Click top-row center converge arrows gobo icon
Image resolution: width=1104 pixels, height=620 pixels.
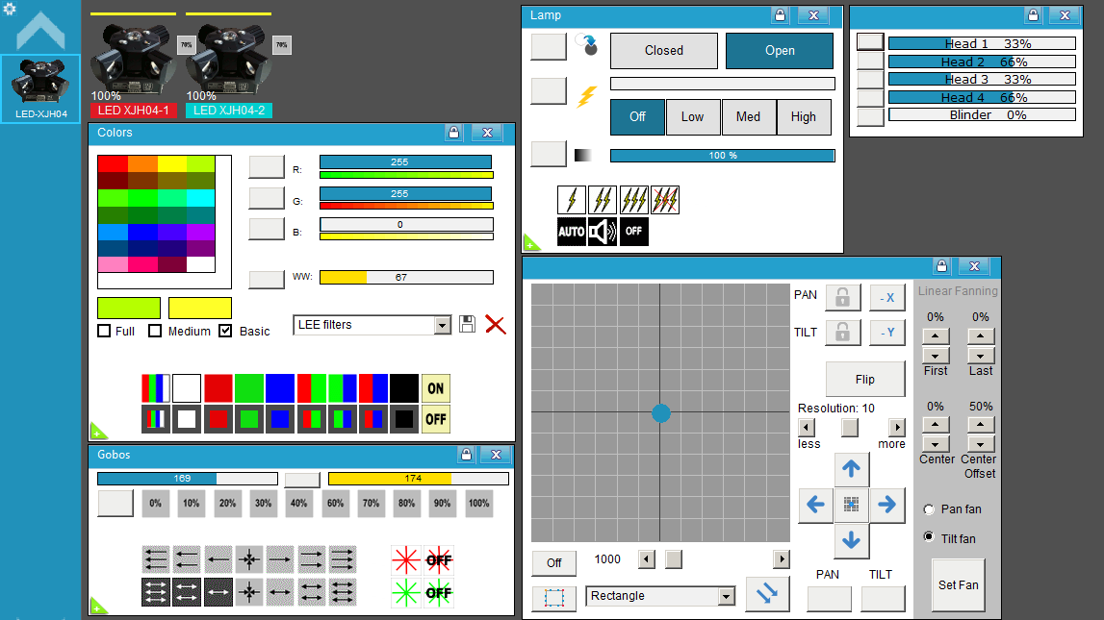249,559
